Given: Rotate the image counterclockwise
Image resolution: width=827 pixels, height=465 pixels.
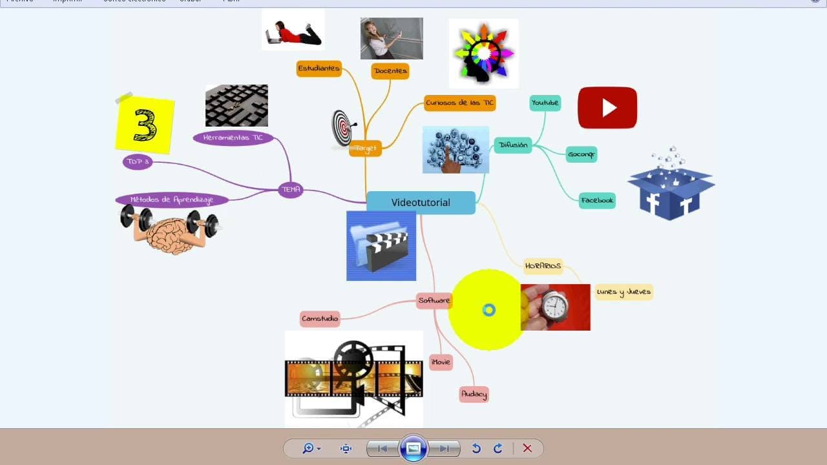Looking at the screenshot, I should (476, 448).
